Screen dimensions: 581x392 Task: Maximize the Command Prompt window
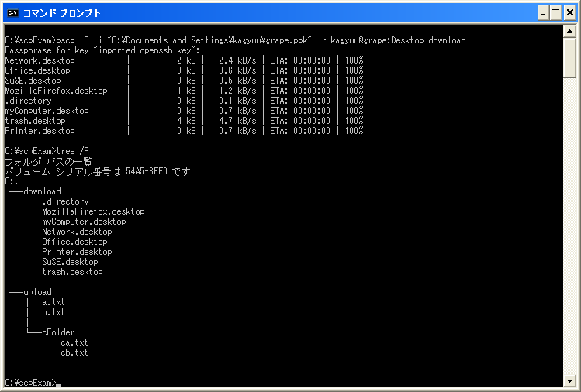click(x=555, y=13)
